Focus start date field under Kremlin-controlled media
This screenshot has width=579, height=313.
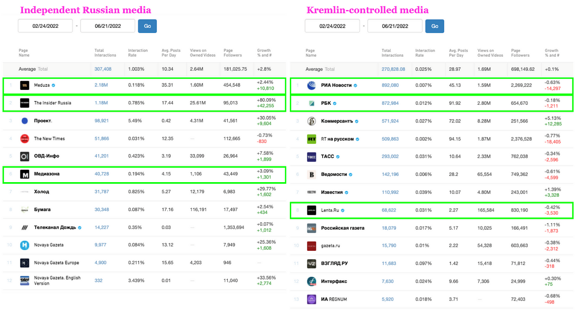(333, 26)
